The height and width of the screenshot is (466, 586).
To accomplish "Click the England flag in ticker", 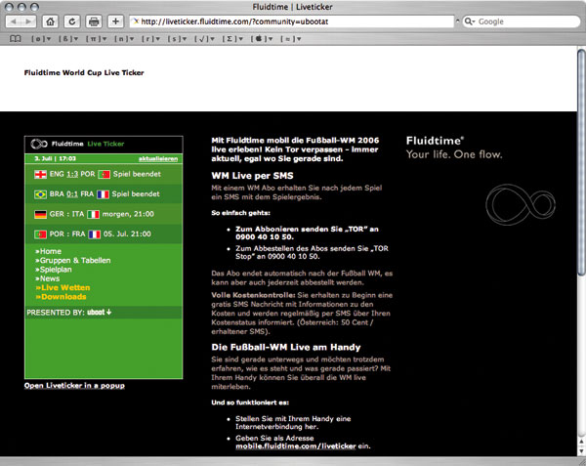I will (x=40, y=175).
